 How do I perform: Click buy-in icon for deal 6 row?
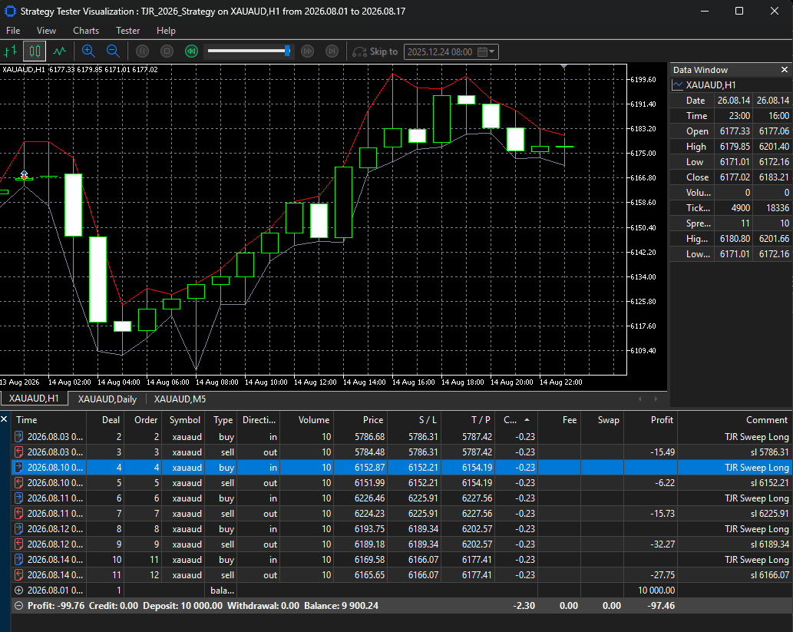tap(18, 498)
